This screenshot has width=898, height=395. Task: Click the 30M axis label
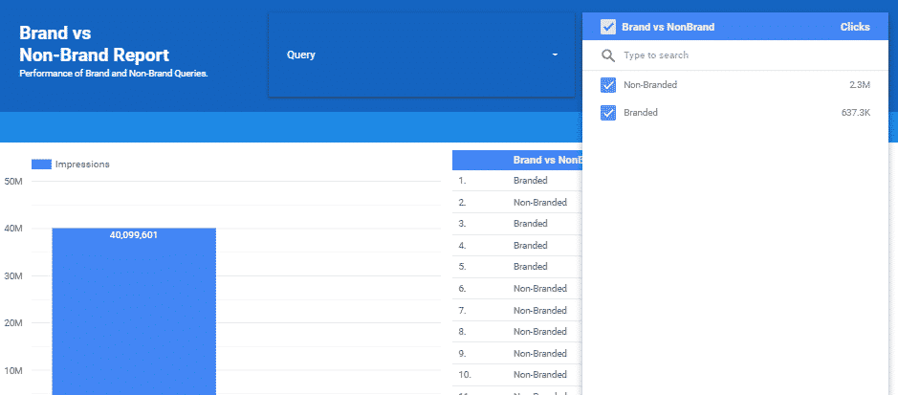(x=13, y=276)
